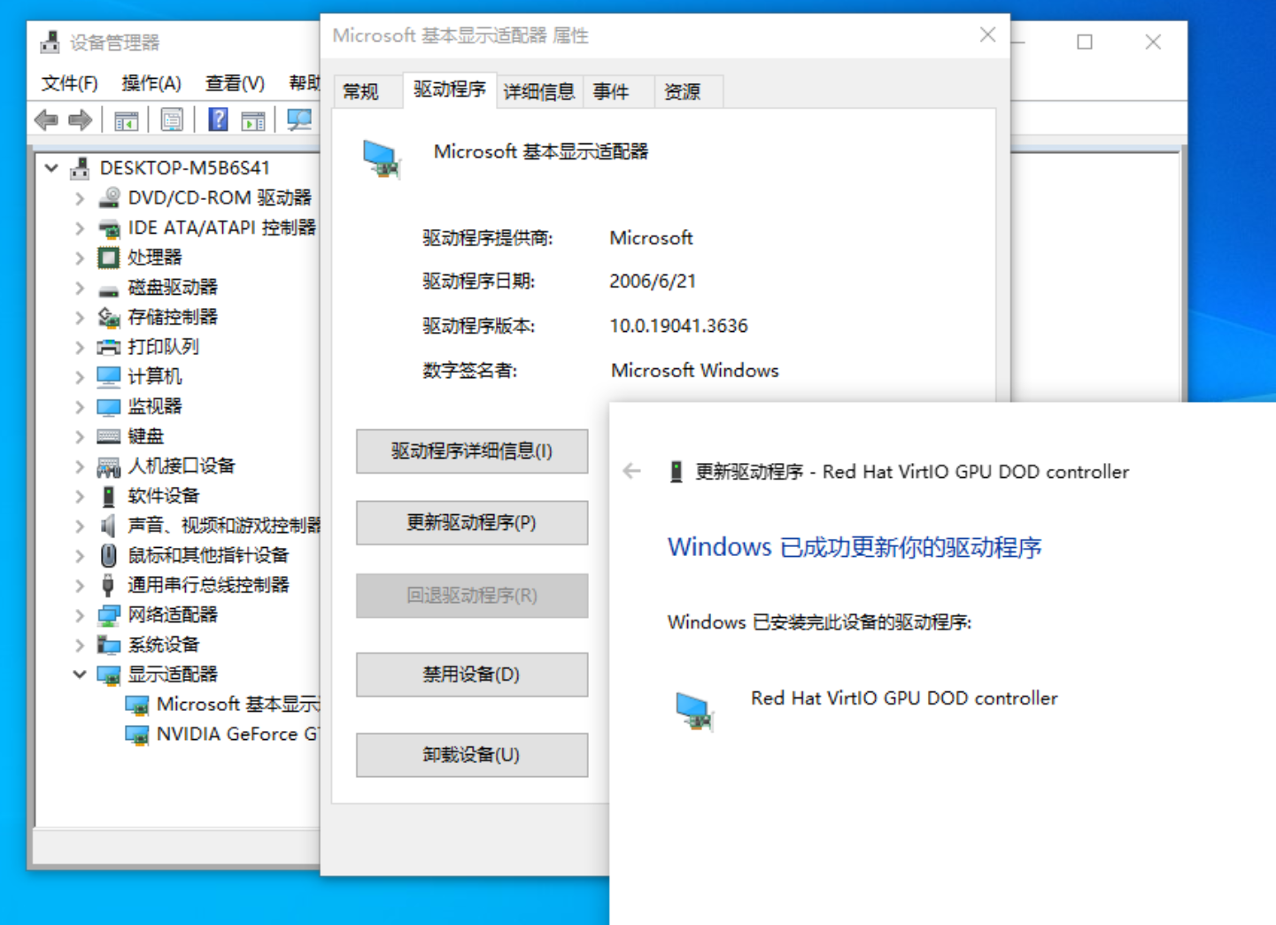1276x925 pixels.
Task: Click 更新驱动程序(P) button
Action: point(472,523)
